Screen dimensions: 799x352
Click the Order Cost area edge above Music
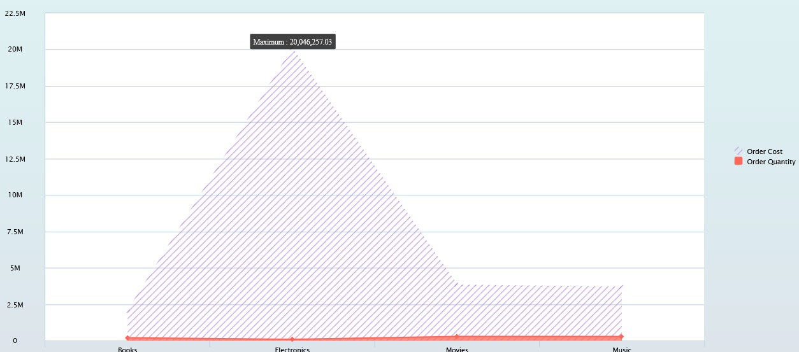point(621,286)
